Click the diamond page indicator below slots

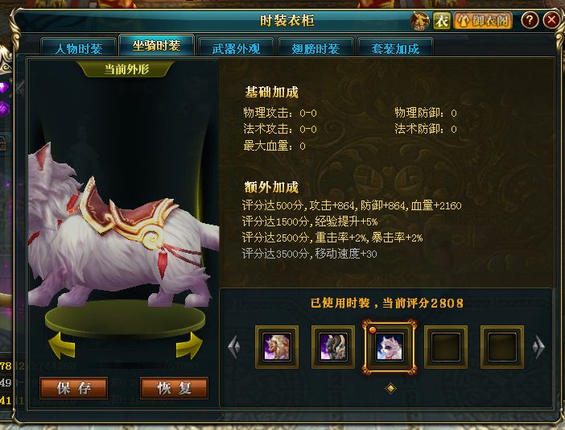(390, 389)
